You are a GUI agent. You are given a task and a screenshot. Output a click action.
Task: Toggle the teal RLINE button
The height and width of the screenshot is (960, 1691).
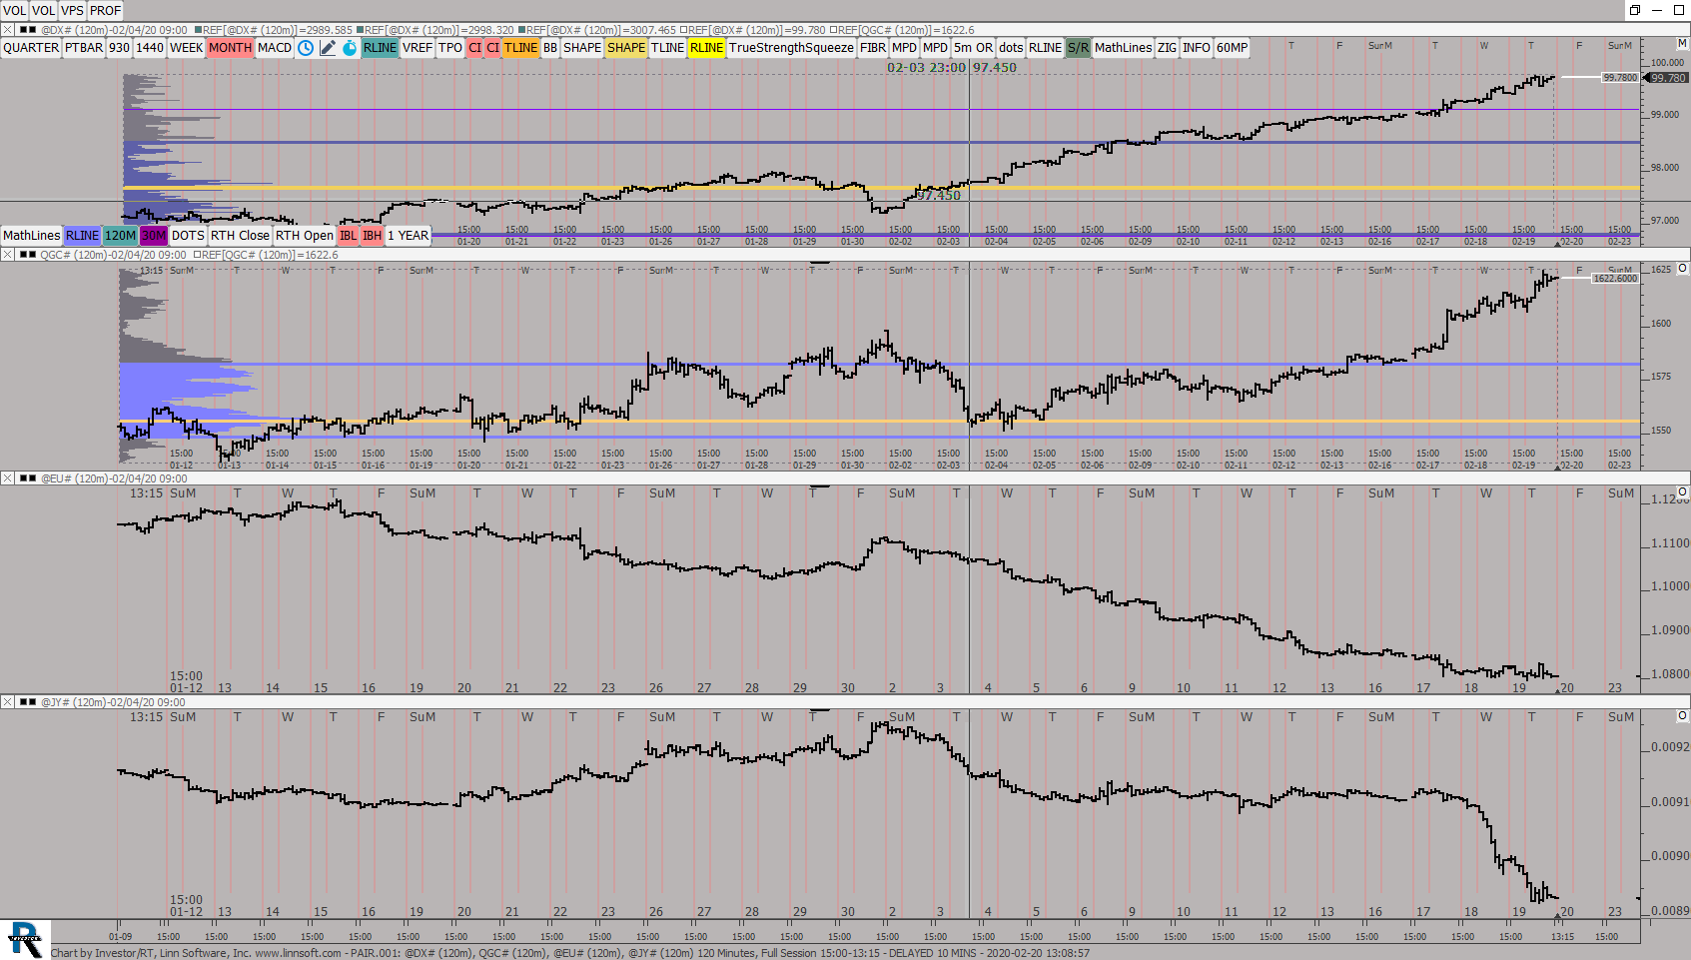[380, 48]
